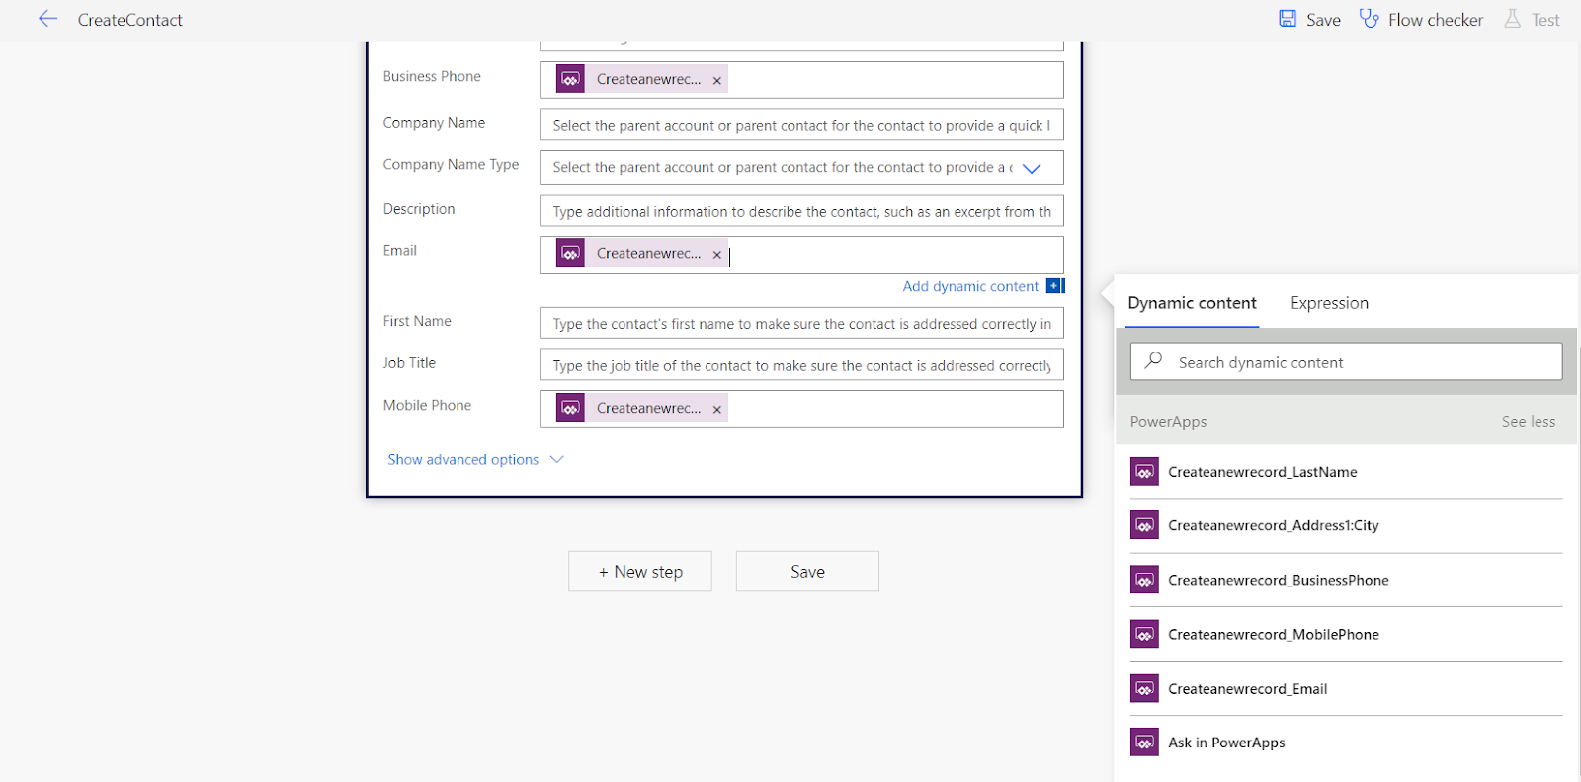This screenshot has height=782, width=1581.
Task: Click the Business Phone token text
Action: 648,80
